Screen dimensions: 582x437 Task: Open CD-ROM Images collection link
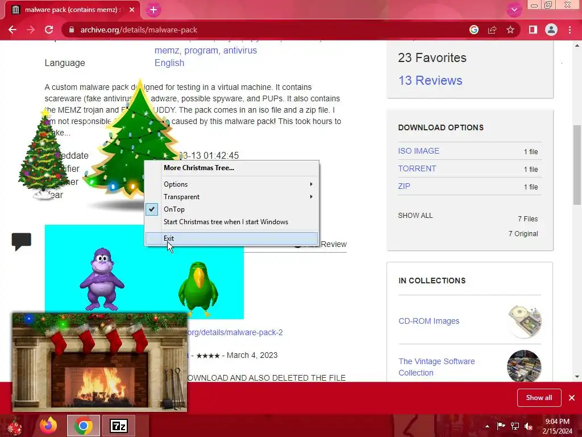[x=429, y=321]
